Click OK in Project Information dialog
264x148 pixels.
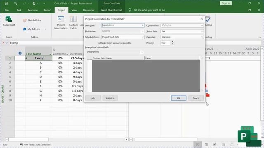point(179,98)
